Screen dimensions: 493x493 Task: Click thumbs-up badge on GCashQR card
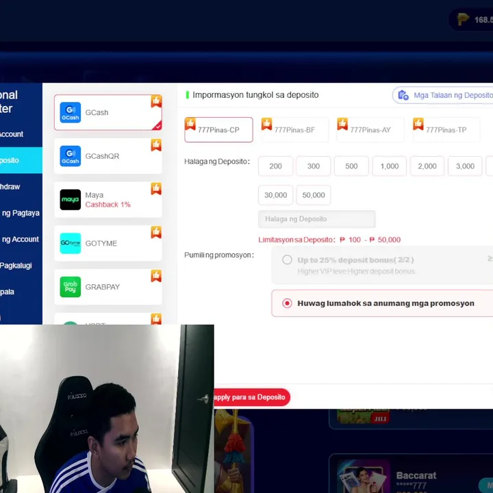(156, 145)
